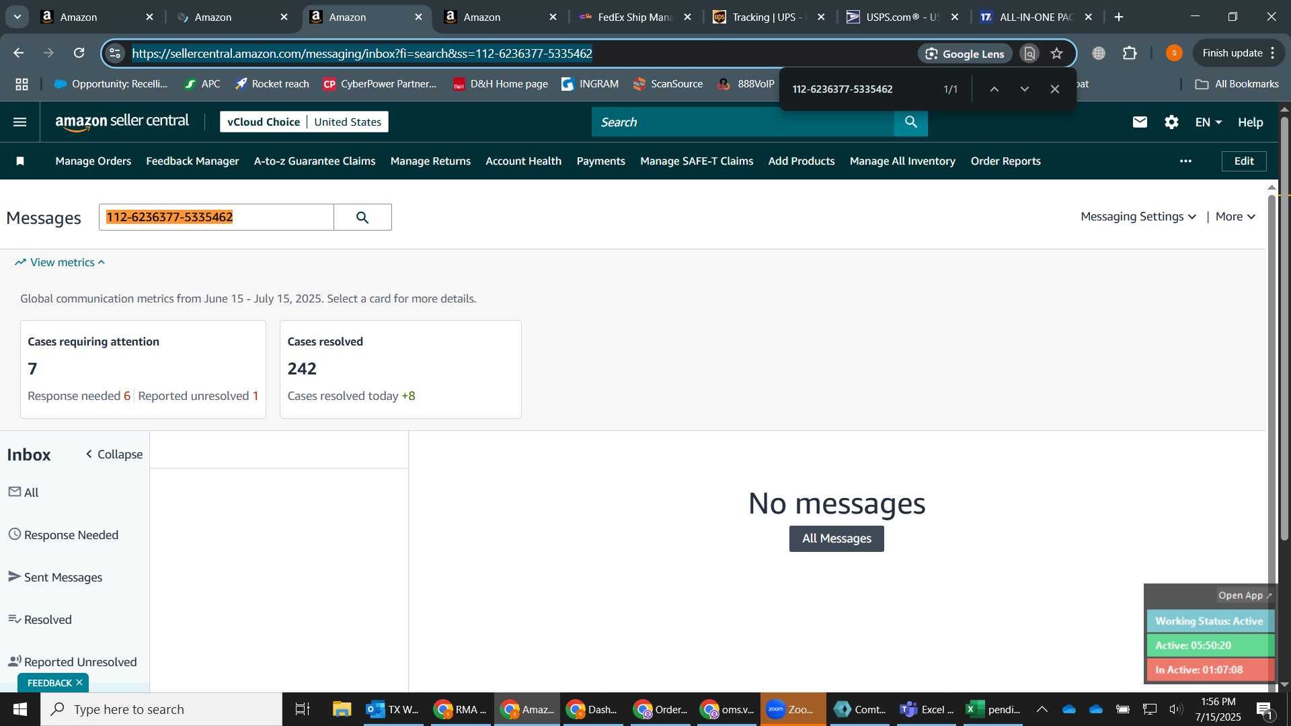Open Manage All Inventory
The width and height of the screenshot is (1291, 726).
(x=902, y=161)
